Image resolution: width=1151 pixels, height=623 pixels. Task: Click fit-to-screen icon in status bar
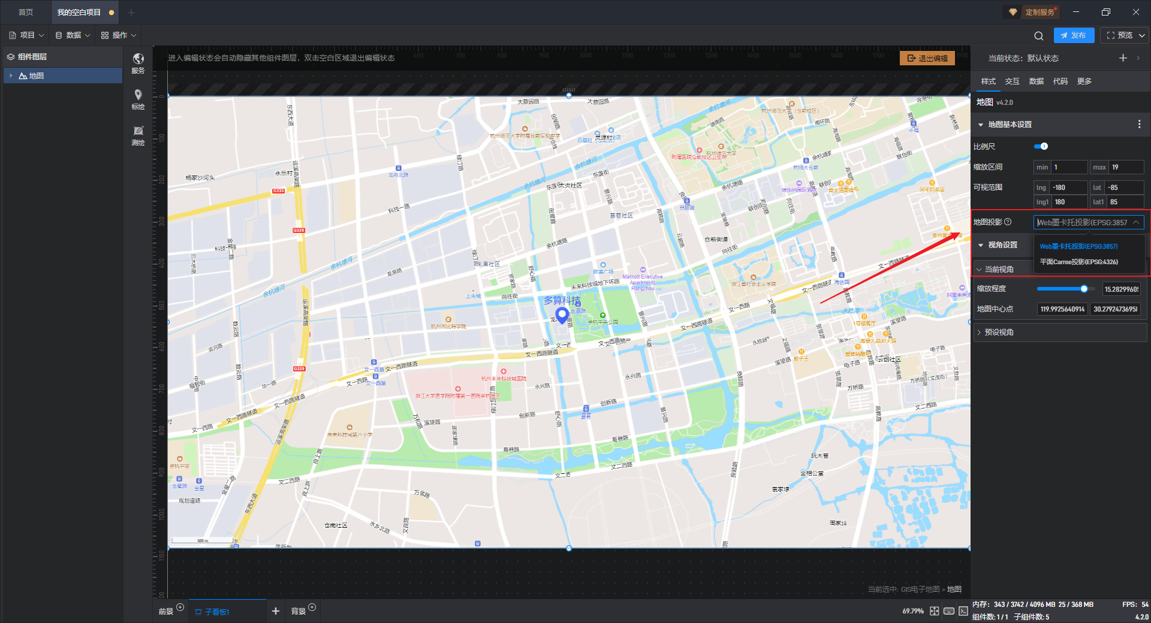coord(934,611)
